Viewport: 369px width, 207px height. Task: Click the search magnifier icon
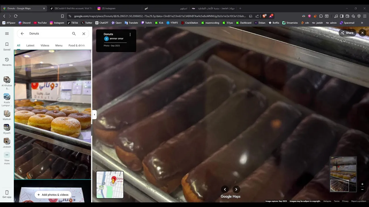coord(74,34)
